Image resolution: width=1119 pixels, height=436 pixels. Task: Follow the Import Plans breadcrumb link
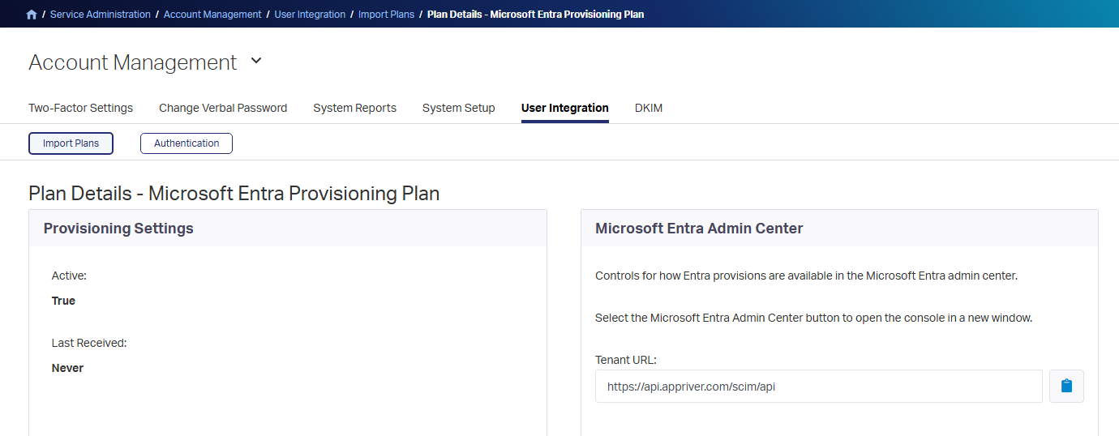pos(386,15)
